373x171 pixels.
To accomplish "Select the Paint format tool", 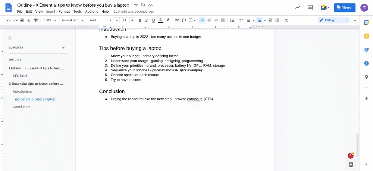I will [x=36, y=21].
